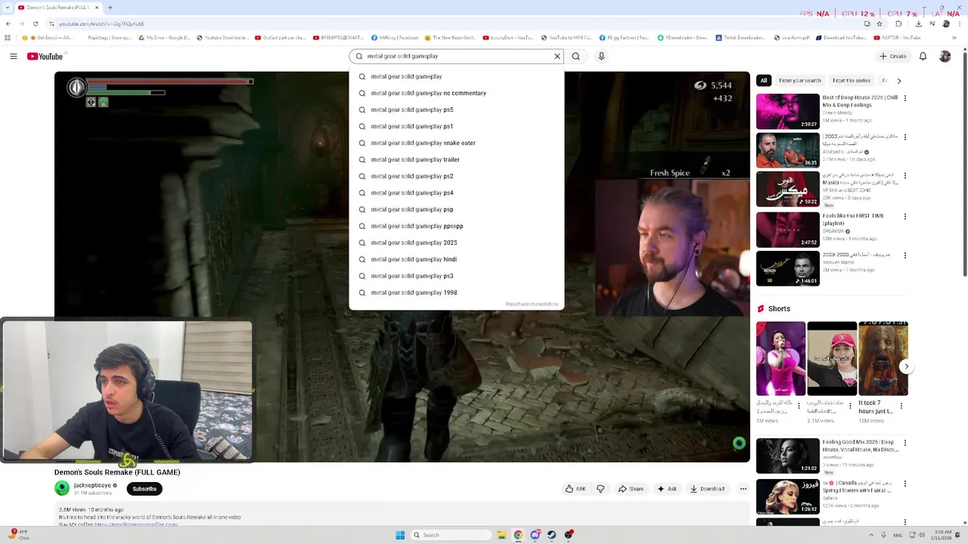The height and width of the screenshot is (544, 968).
Task: Reload the current page
Action: pos(35,23)
